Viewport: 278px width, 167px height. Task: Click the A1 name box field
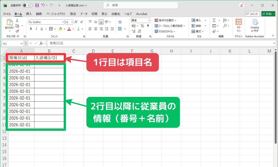click(11, 43)
